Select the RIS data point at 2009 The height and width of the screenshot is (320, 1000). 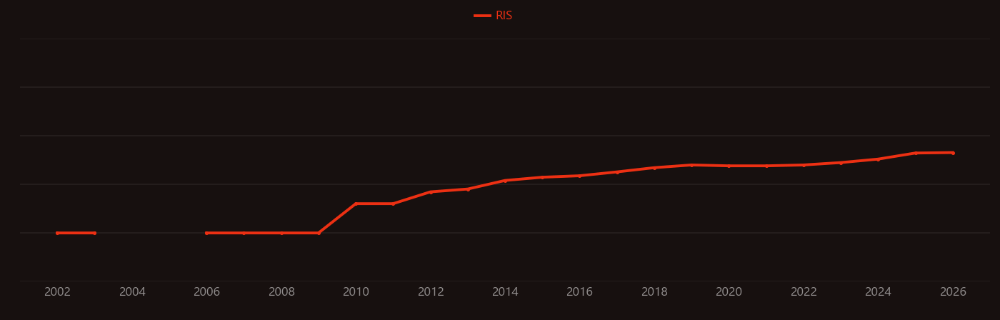[x=319, y=233]
